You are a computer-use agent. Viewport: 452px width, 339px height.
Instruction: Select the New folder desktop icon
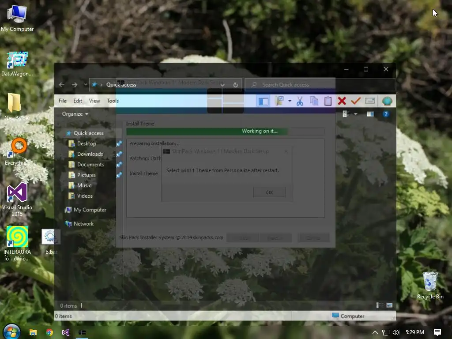tap(17, 107)
